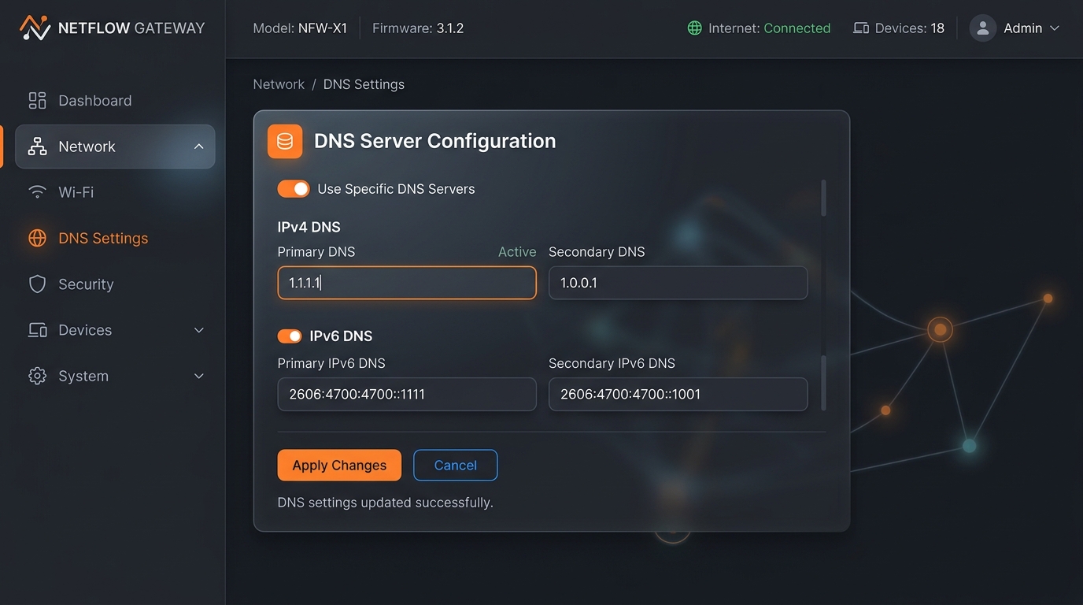Click the Primary IPv6 DNS field

coord(407,394)
